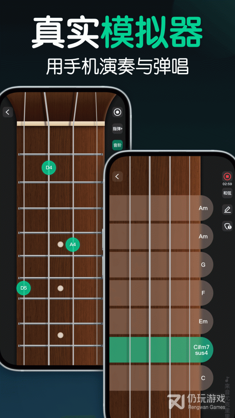The width and height of the screenshot is (235, 418).
Task: Start recording with the circular record icon
Action: 117,112
